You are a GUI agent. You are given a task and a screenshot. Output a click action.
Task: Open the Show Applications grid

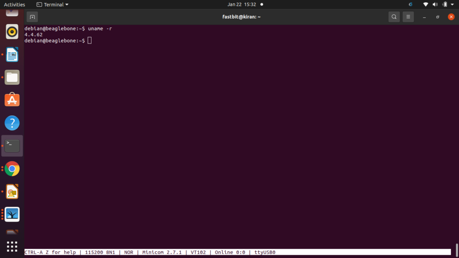(12, 246)
